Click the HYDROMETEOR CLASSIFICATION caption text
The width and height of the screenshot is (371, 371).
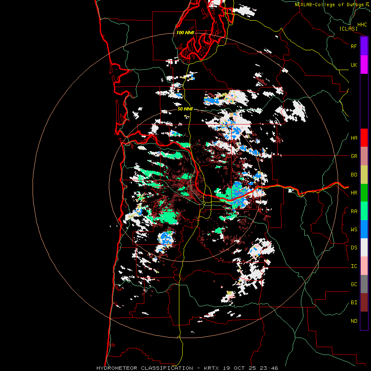tap(145, 368)
